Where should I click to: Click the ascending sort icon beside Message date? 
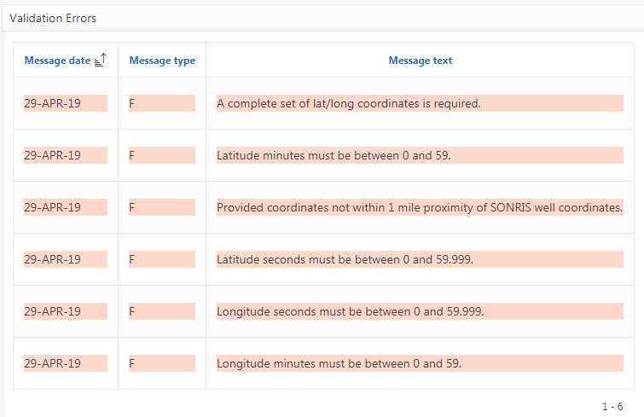click(101, 60)
